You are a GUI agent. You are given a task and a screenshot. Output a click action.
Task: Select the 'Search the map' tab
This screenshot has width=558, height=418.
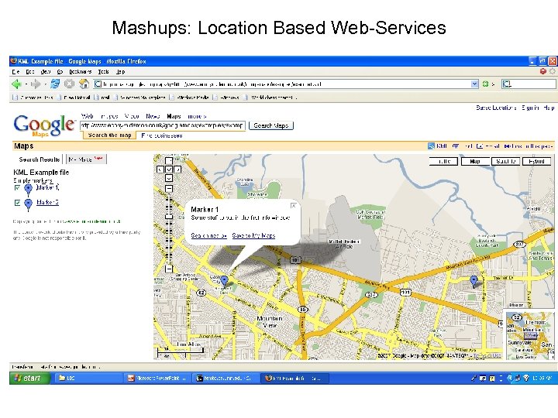pos(109,135)
